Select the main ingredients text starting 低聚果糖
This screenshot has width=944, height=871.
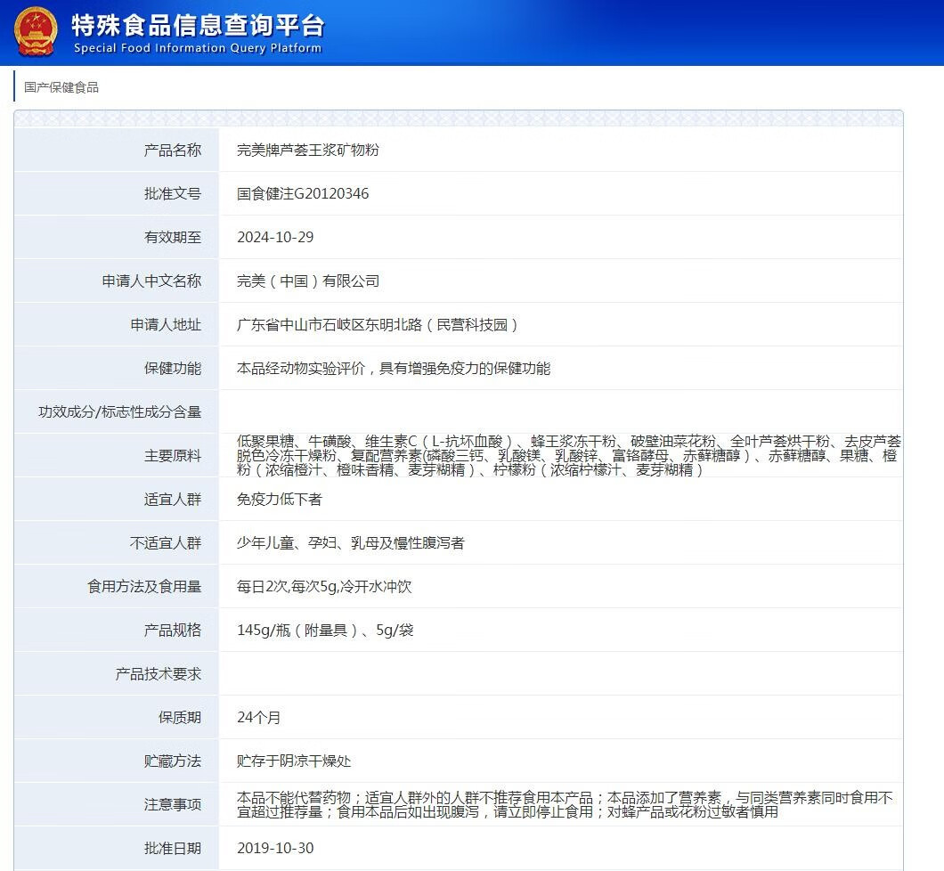(x=568, y=456)
